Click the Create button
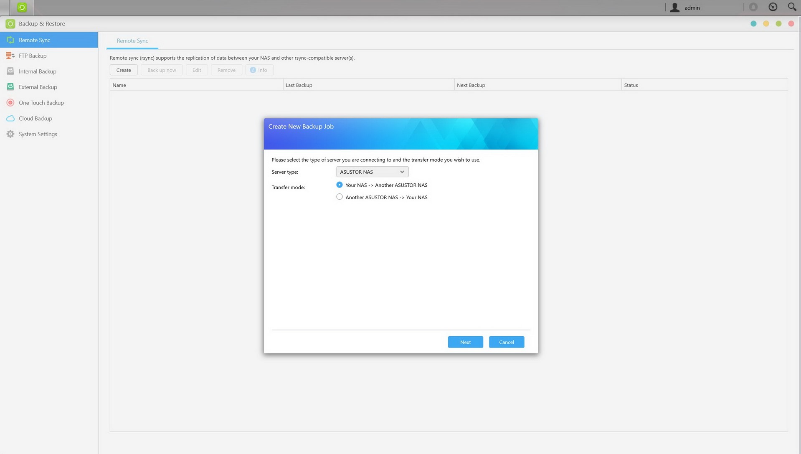Screen dimensions: 801x454 click(x=124, y=70)
